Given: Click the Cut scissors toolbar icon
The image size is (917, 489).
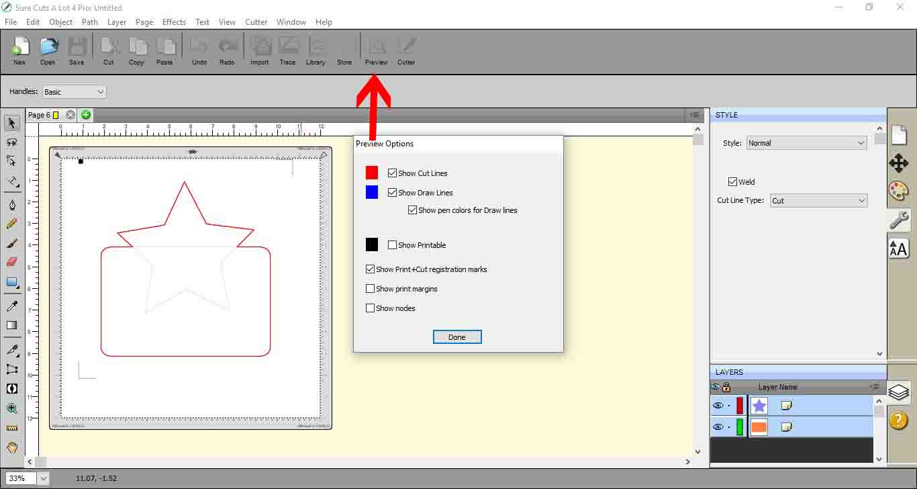Looking at the screenshot, I should 109,50.
